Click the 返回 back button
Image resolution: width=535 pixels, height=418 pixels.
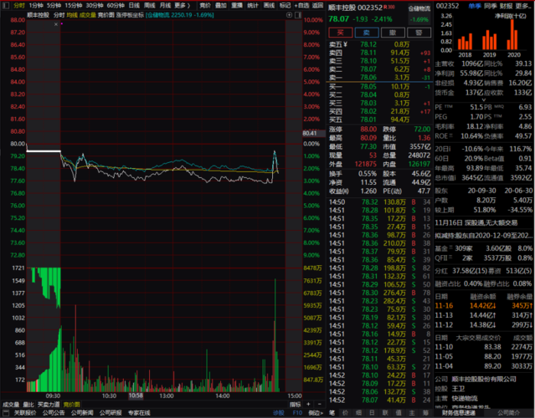(x=317, y=4)
